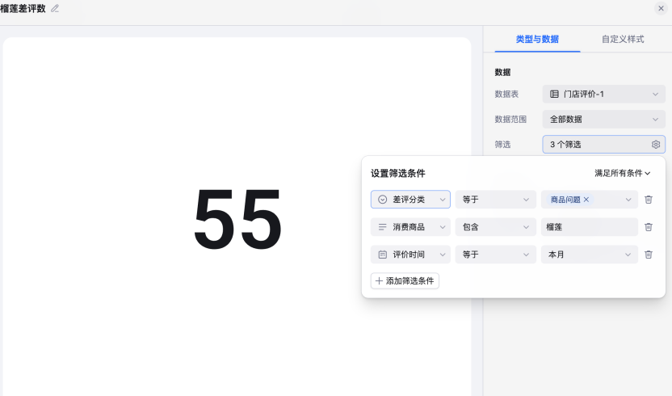This screenshot has height=396, width=672.
Task: Click the text-type icon in 消费商品 field
Action: pos(382,227)
